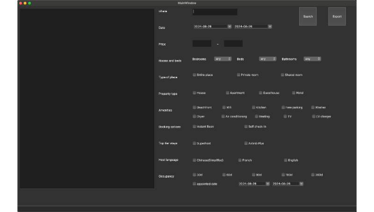
Task: Enable the Air conditioning amenity
Action: (223, 116)
